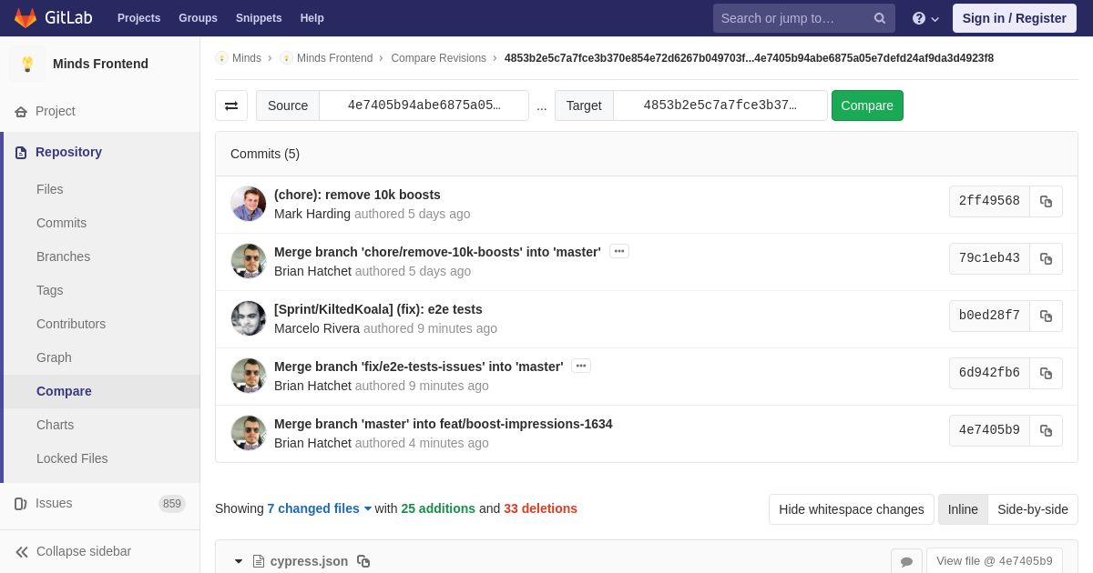
Task: Toggle comments for cypress.json
Action: pos(906,561)
